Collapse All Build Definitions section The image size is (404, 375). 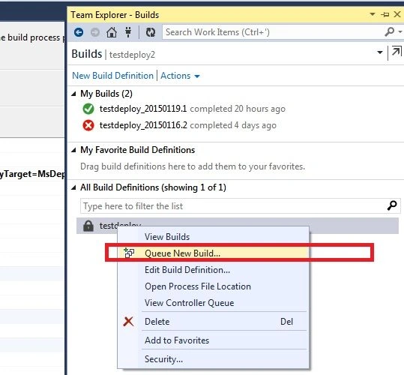coord(74,187)
